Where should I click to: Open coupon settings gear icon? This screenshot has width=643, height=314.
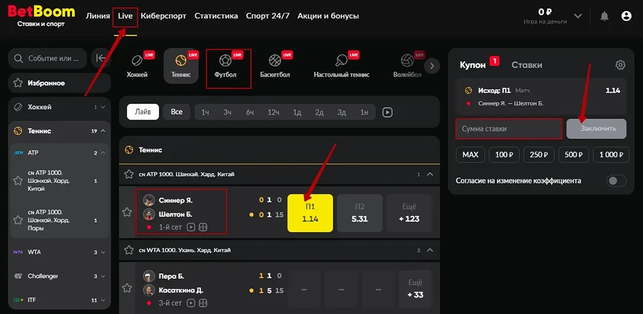[620, 65]
